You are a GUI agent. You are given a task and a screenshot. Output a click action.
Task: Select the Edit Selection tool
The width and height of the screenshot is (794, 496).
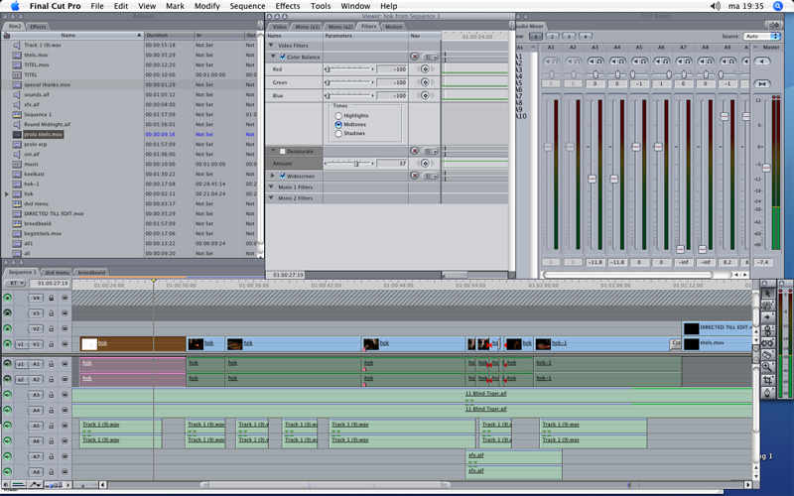pyautogui.click(x=767, y=306)
